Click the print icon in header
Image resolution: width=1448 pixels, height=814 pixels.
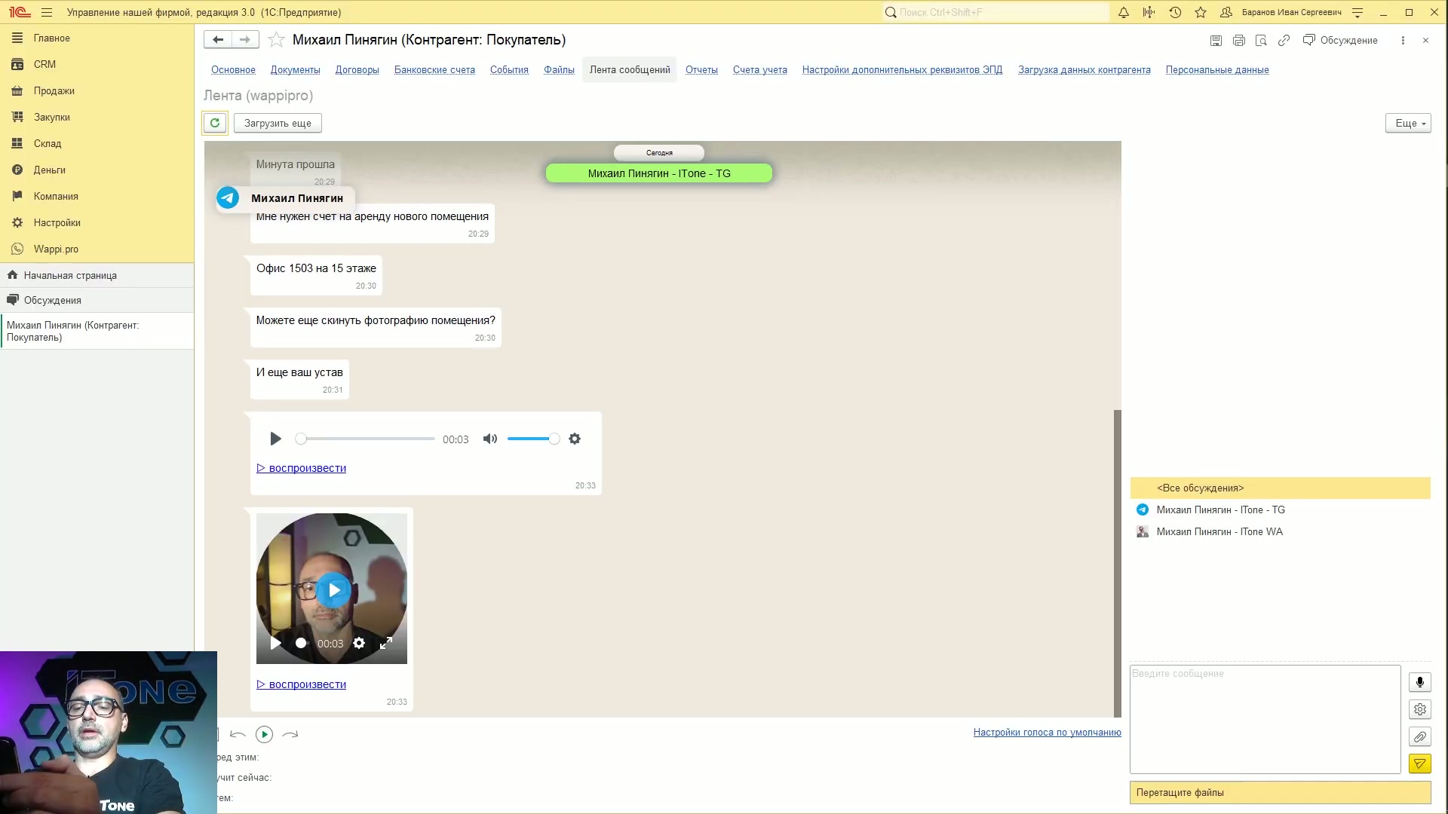[1238, 41]
